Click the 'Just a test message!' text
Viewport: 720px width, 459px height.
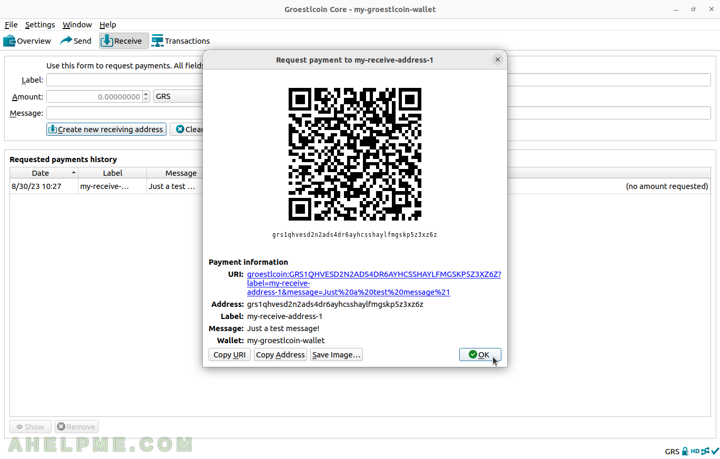(283, 328)
